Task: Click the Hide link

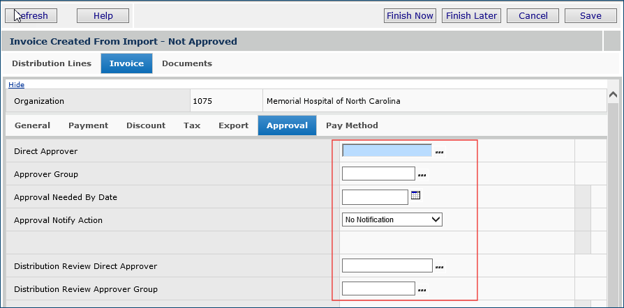Action: [16, 85]
